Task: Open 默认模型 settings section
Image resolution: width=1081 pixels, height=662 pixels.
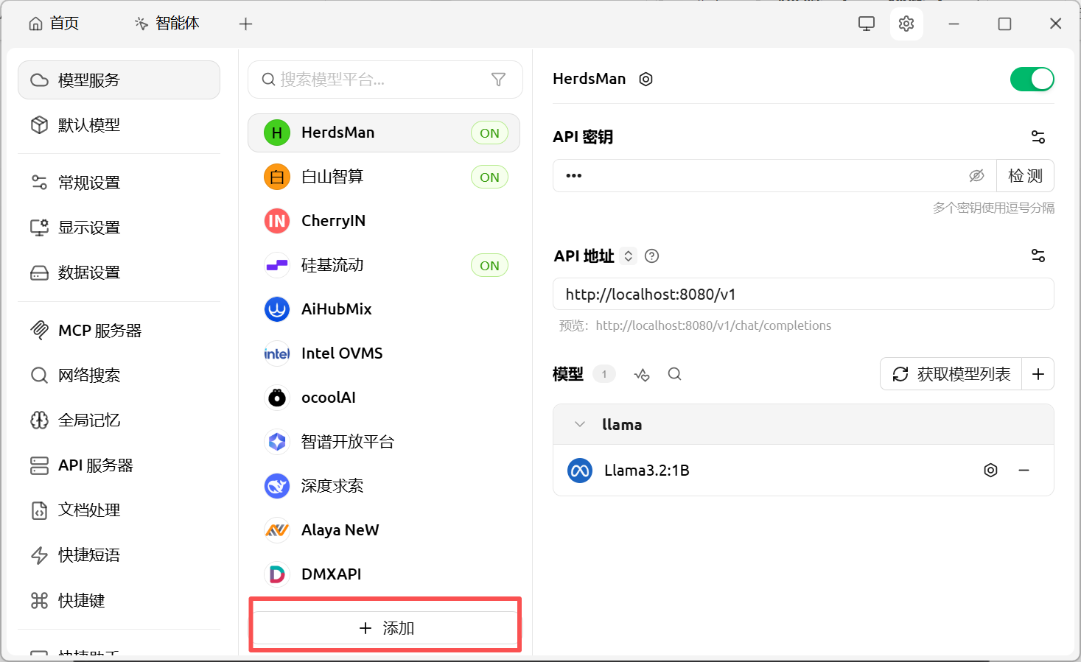Action: point(119,125)
